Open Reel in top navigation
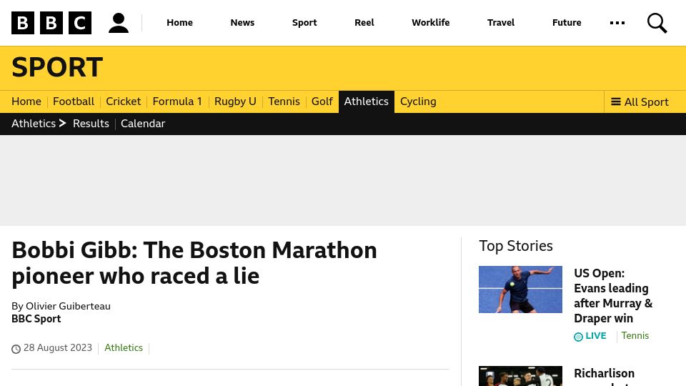686x386 pixels. (364, 23)
